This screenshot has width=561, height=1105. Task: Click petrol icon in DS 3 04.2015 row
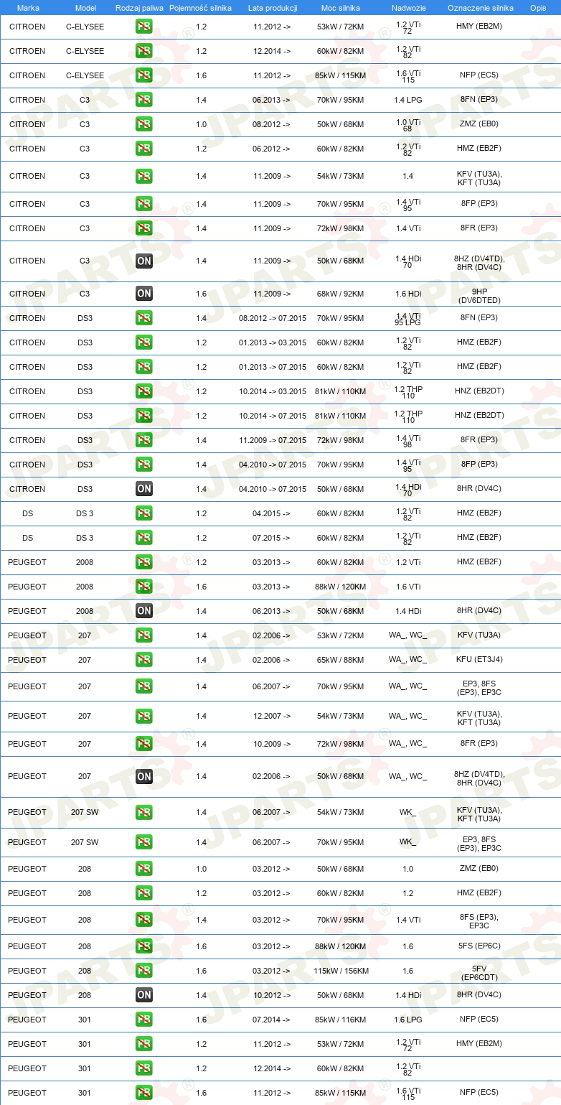pyautogui.click(x=143, y=513)
